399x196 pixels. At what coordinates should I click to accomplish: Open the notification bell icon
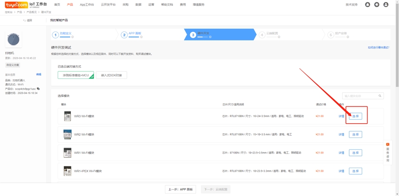[x=368, y=4]
